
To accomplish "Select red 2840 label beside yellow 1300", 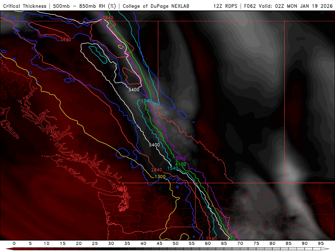I will (157, 170).
